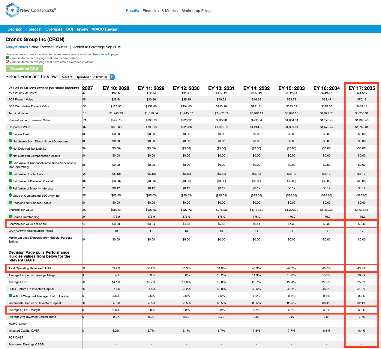Open the Marked-up Filings tab
The image size is (381, 349).
click(x=197, y=10)
